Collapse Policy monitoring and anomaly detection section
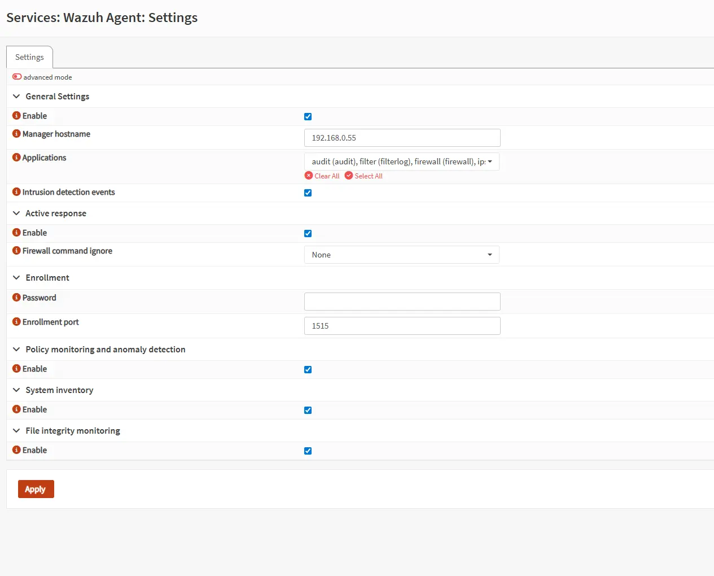 coord(16,350)
